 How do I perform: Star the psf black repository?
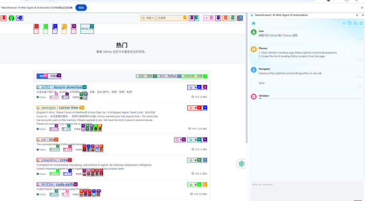point(194,140)
